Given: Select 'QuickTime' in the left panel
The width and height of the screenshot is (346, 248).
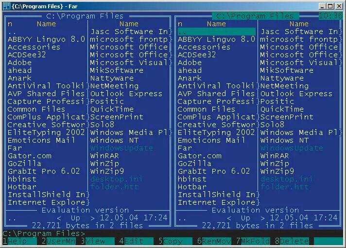Looking at the screenshot, I should click(112, 109).
